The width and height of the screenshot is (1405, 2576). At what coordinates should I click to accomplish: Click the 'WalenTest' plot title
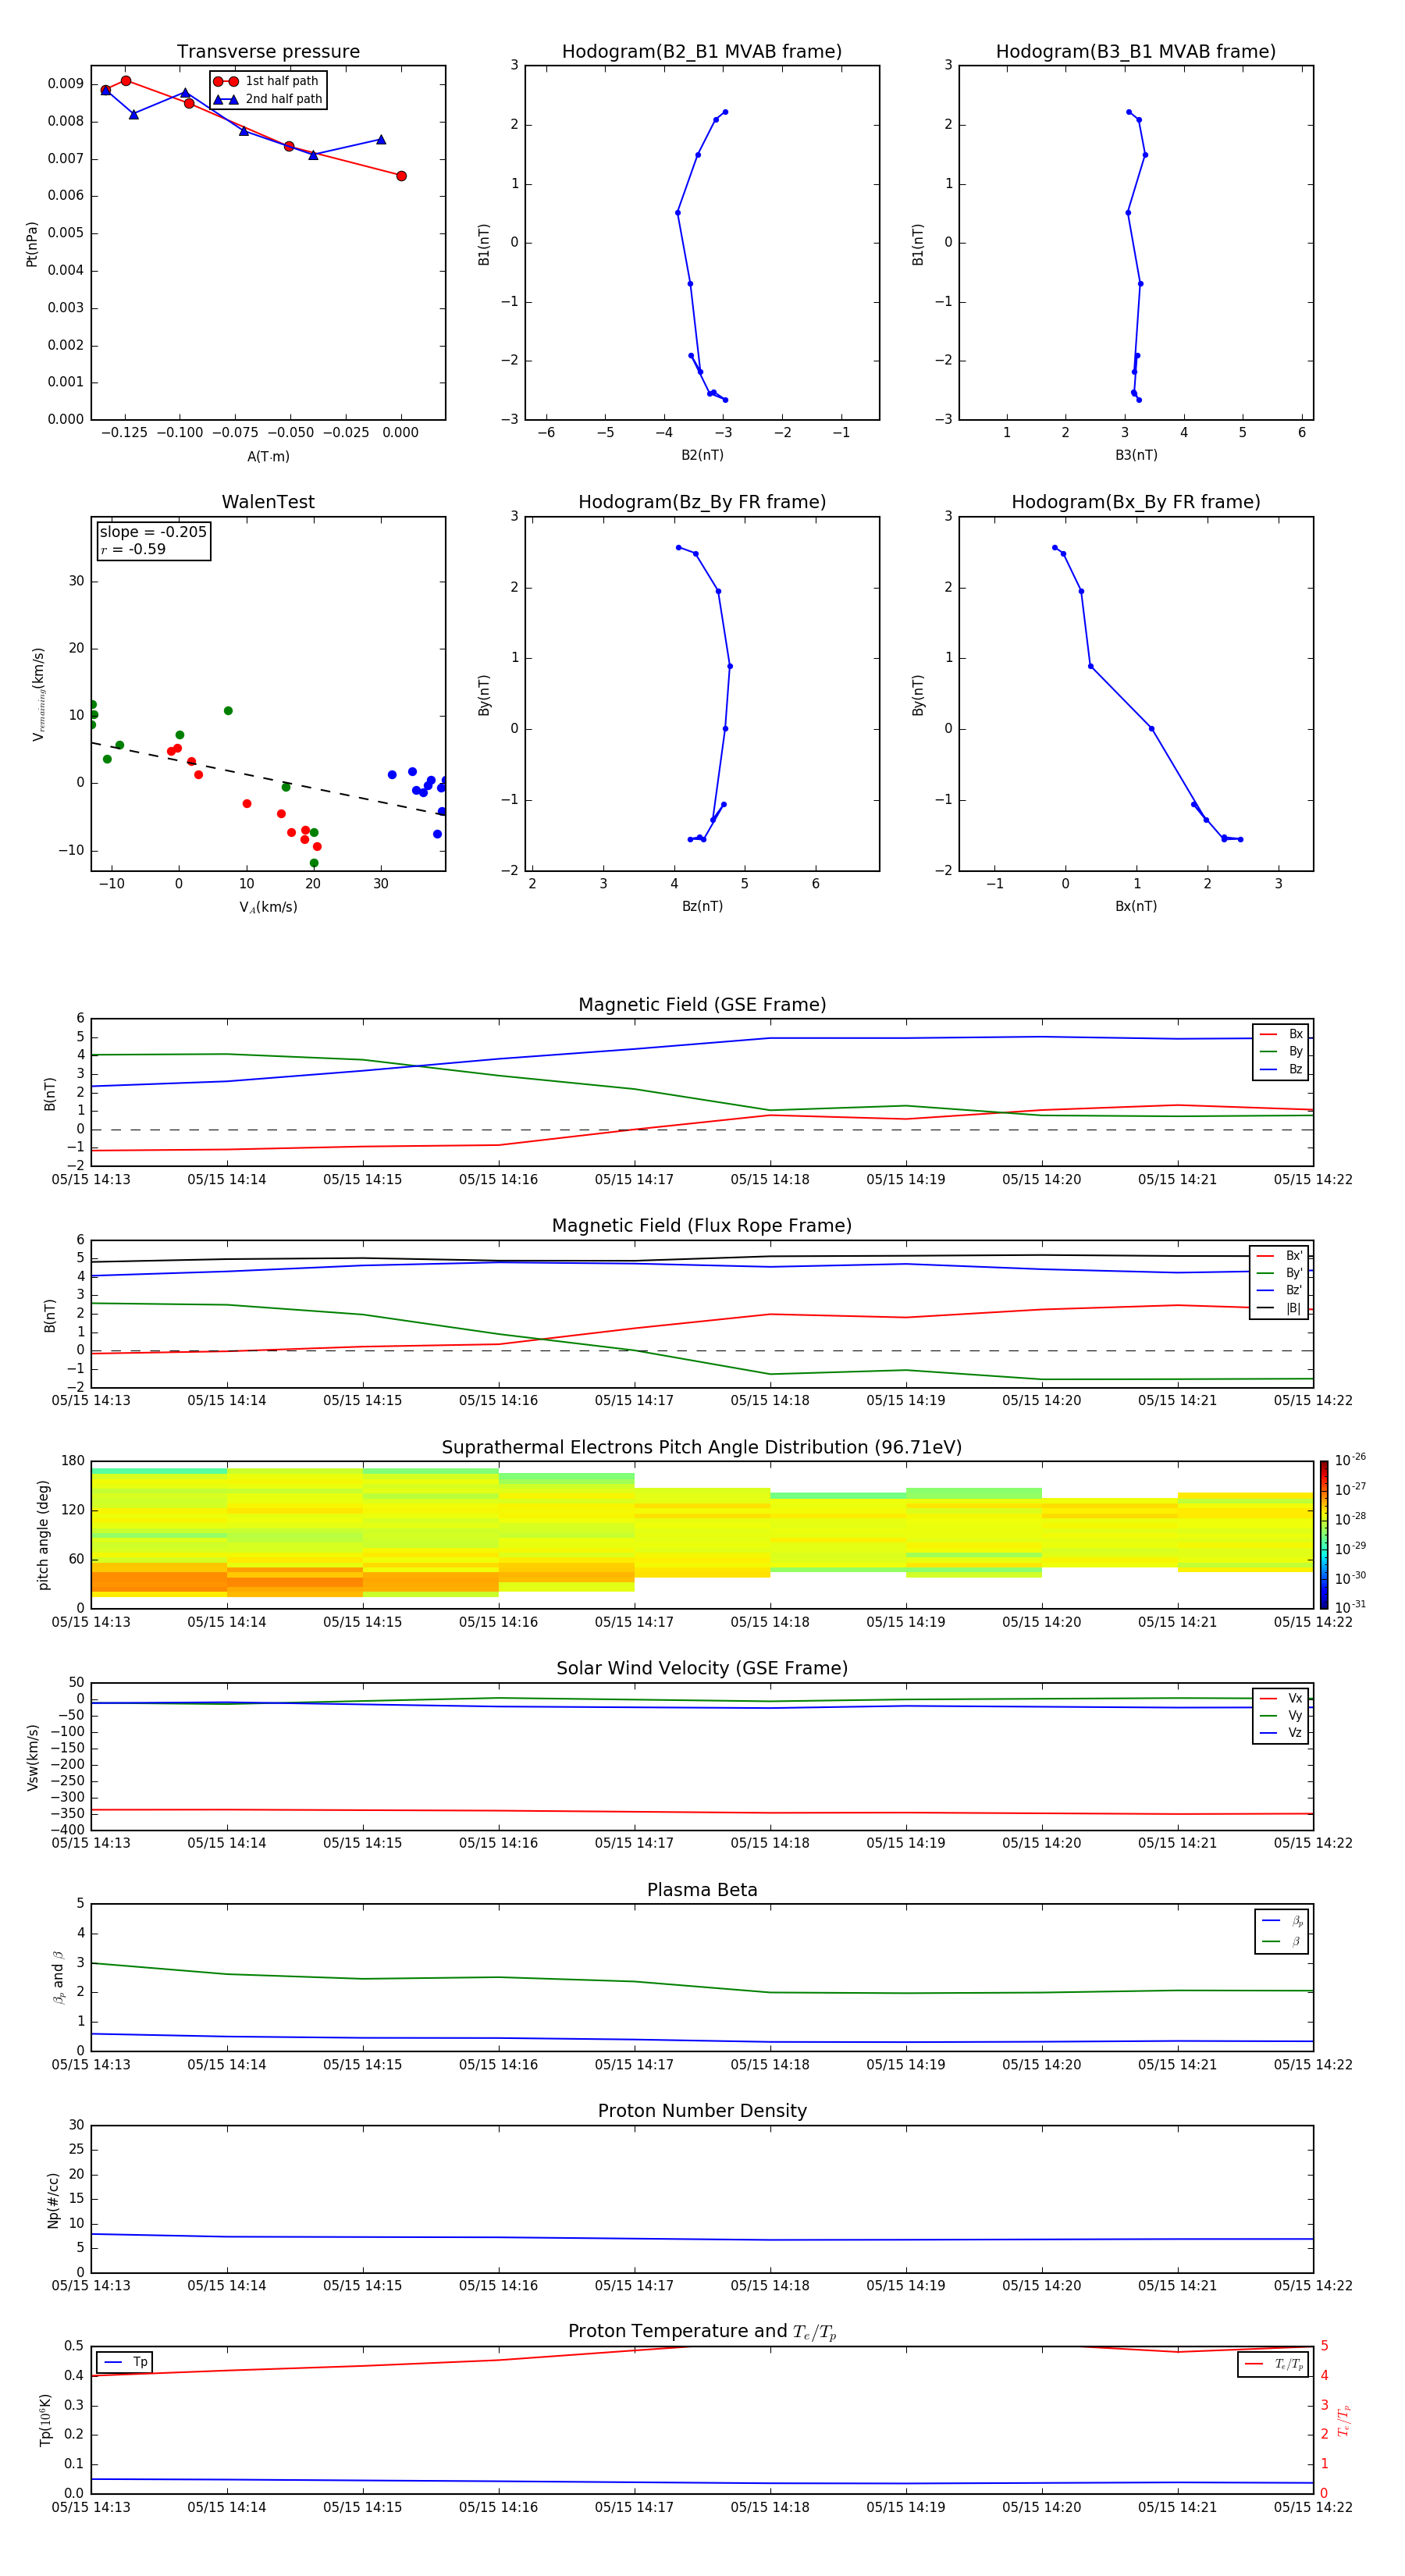[x=268, y=502]
